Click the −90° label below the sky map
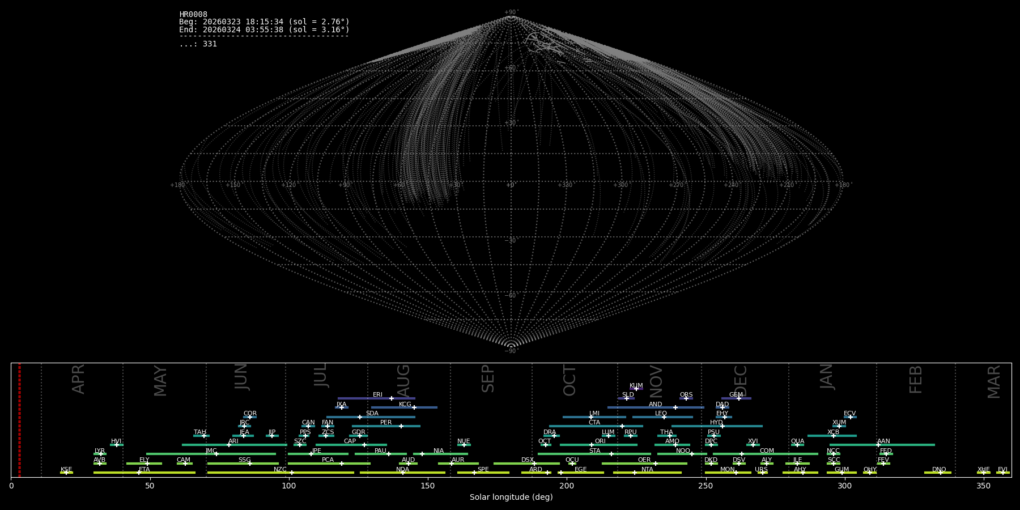 point(511,351)
